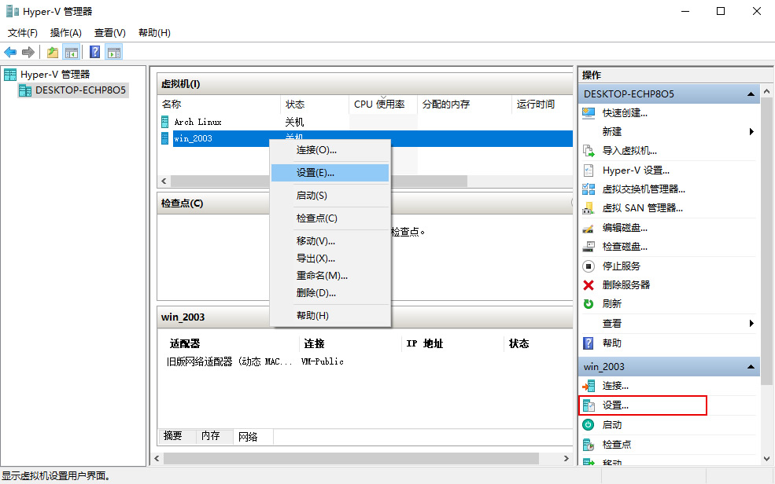Click the Actions pane scroll-up arrow

pyautogui.click(x=766, y=91)
